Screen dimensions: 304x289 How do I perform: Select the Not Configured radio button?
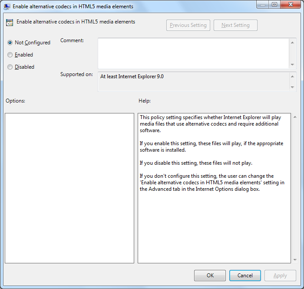10,43
